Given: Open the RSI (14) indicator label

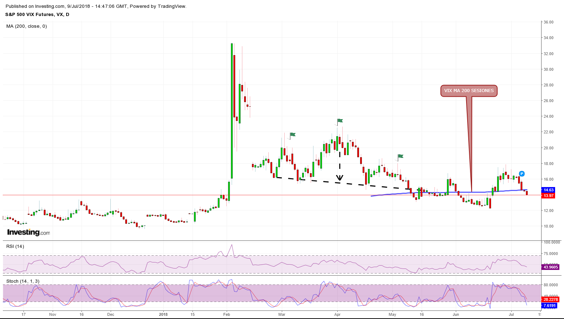Looking at the screenshot, I should pos(15,246).
